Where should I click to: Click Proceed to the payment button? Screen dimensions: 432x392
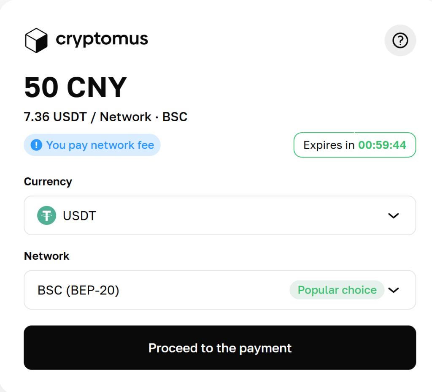pos(220,348)
